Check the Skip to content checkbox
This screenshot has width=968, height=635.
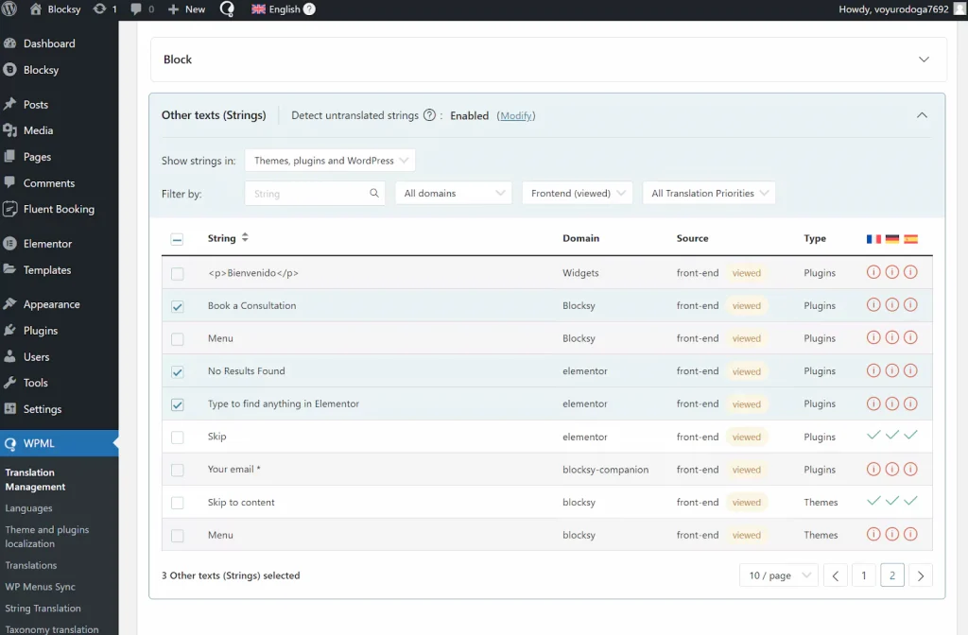pos(177,503)
